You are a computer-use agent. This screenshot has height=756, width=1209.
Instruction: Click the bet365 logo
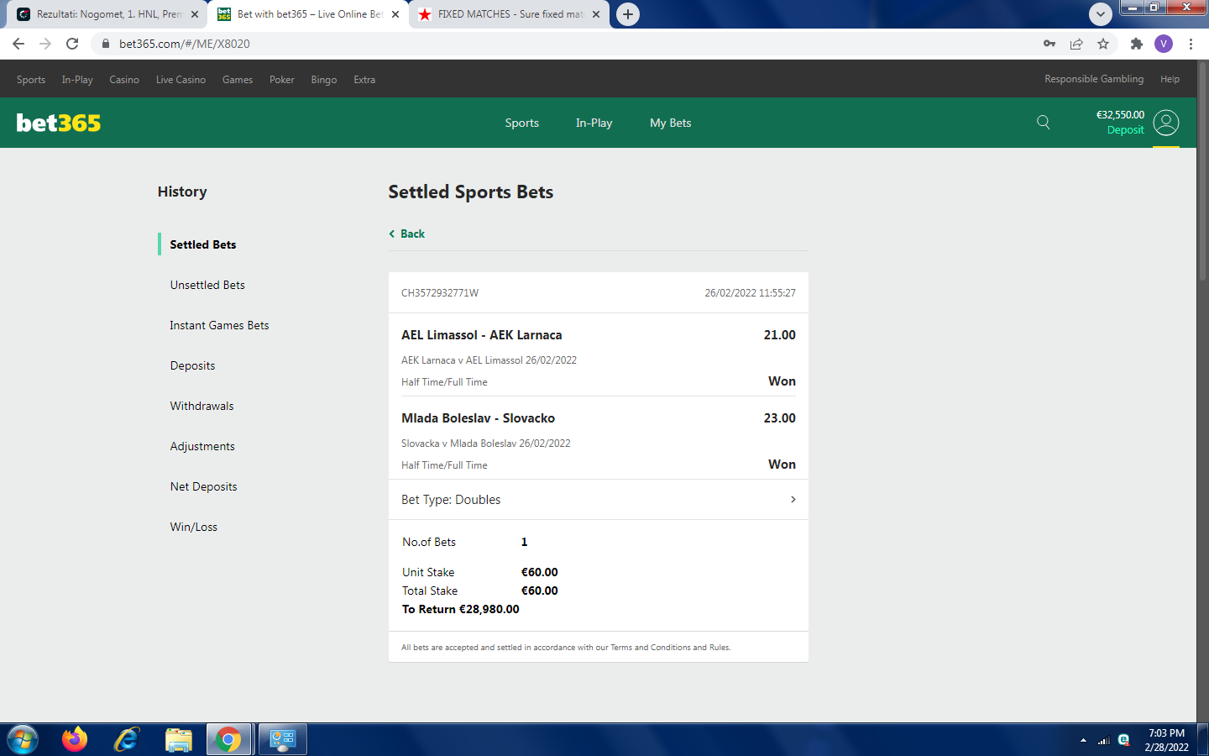coord(59,123)
